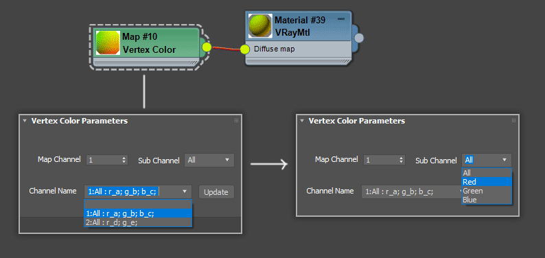Click right panel's Sub Channel dropdown arrow
Screen dimensions: 545x258
click(x=505, y=160)
